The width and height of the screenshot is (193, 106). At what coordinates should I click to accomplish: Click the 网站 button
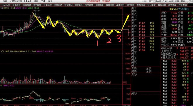183,1
